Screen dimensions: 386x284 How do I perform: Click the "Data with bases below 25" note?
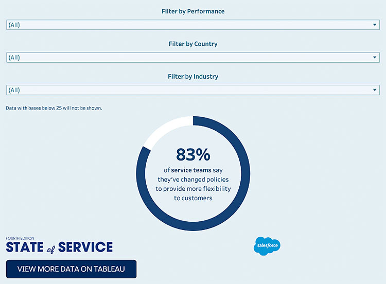click(54, 108)
